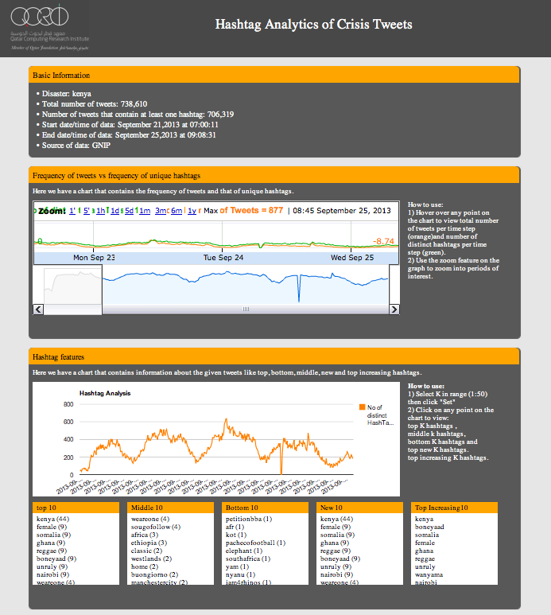Select the 6m zoom option
This screenshot has width=551, height=615.
[x=176, y=211]
